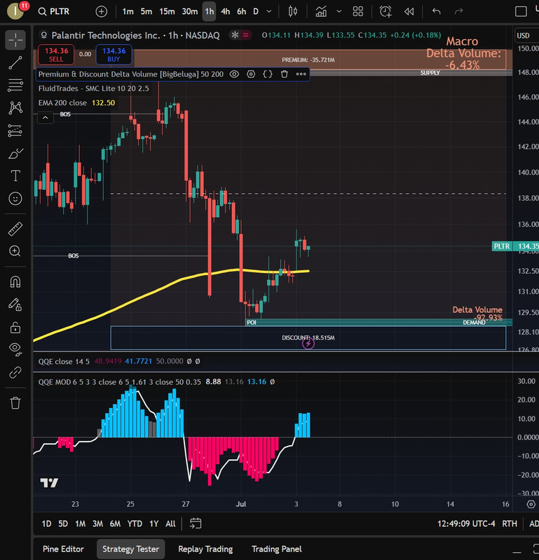Set date range to YTD
This screenshot has width=539, height=560.
(135, 524)
